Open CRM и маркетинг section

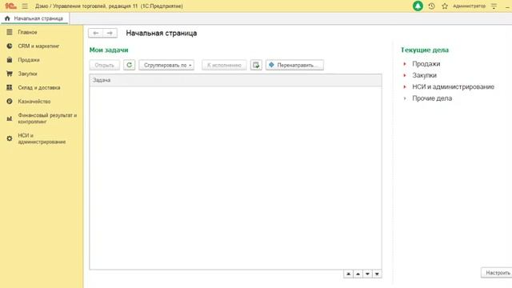pyautogui.click(x=38, y=46)
